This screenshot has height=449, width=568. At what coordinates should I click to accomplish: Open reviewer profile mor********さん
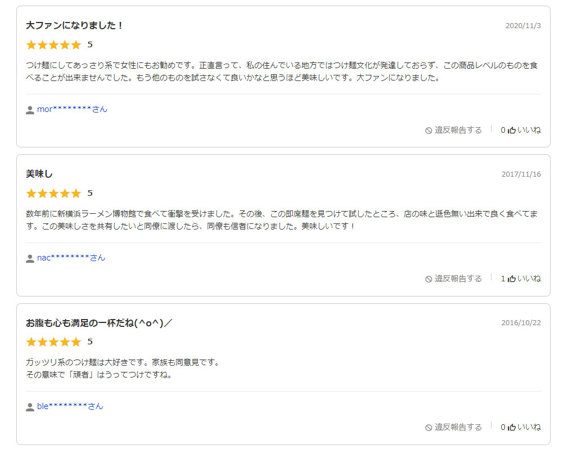tap(72, 109)
